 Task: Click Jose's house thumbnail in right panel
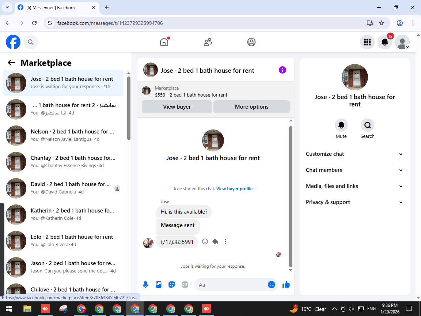click(355, 77)
